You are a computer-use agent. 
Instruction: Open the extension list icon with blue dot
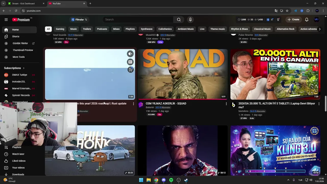pyautogui.click(x=272, y=19)
